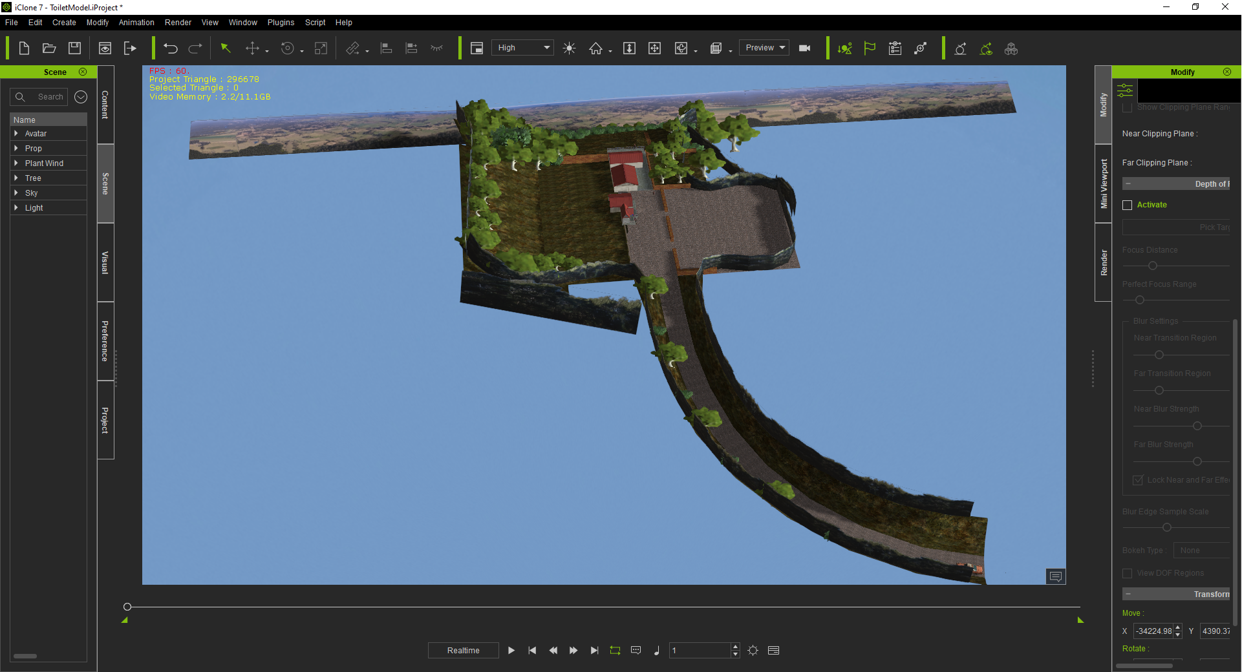
Task: Open the timeline panel icon
Action: click(774, 651)
